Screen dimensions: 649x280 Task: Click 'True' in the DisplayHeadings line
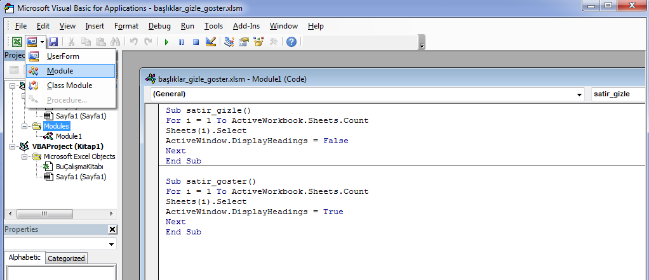click(333, 212)
